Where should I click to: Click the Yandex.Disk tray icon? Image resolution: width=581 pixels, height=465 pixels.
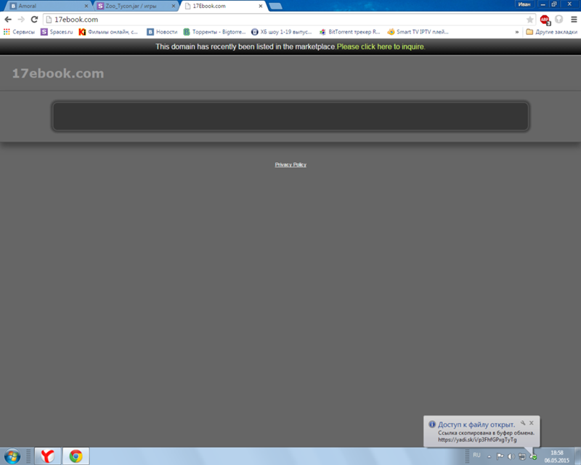tap(534, 456)
